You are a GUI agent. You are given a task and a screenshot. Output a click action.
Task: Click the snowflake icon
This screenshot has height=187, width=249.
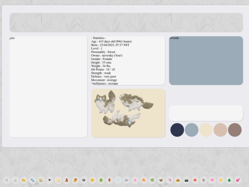tap(118, 180)
